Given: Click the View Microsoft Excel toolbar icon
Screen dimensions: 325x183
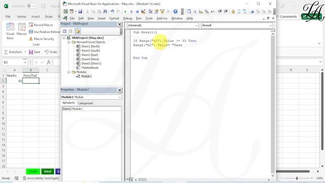Looking at the screenshot, I should tap(66, 12).
